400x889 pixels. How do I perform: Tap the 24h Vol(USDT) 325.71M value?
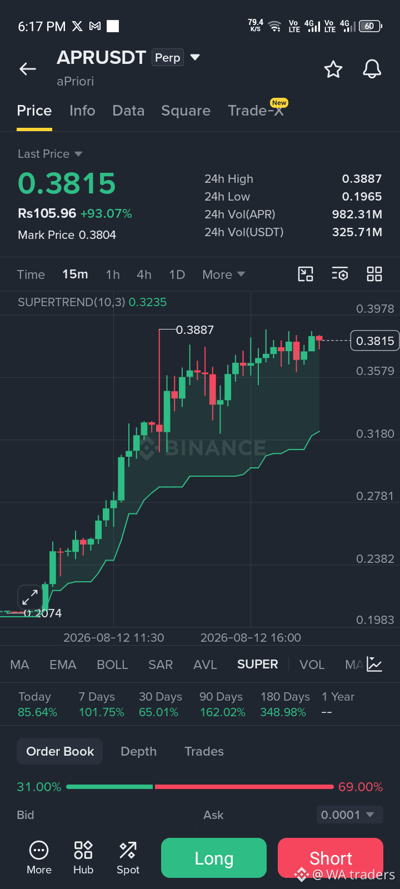tap(357, 232)
